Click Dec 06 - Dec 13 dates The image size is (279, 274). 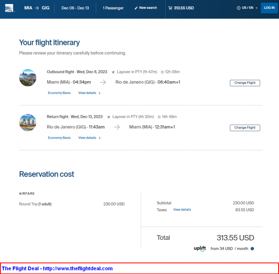(75, 8)
